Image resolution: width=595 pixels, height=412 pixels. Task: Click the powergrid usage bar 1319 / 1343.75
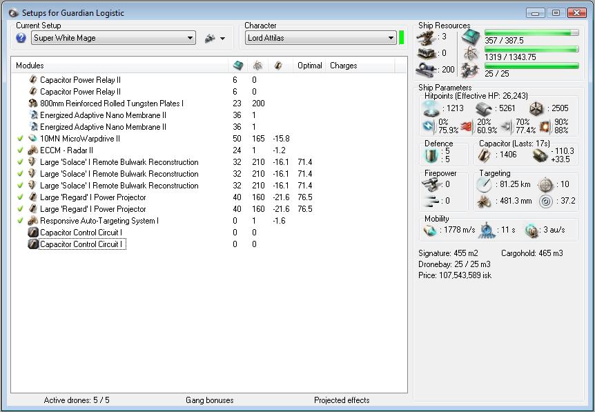531,49
